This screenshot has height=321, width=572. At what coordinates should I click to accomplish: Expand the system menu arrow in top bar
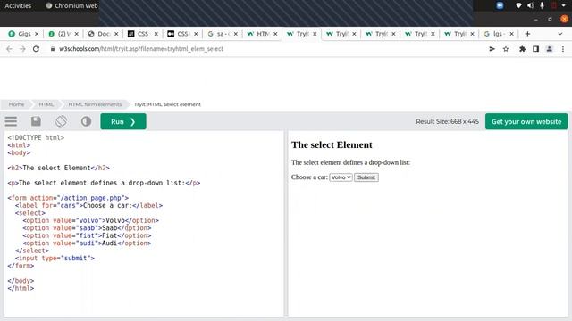[564, 6]
